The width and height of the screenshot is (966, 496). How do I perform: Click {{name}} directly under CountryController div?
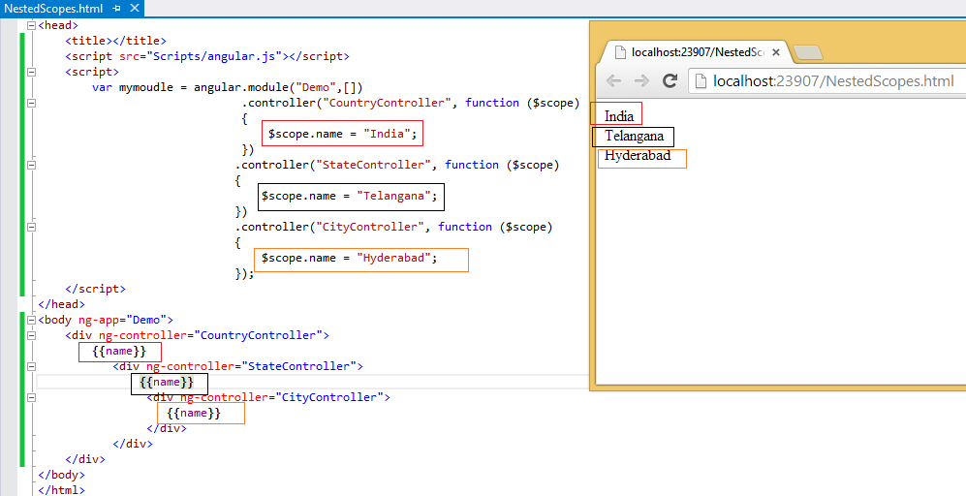click(x=119, y=352)
